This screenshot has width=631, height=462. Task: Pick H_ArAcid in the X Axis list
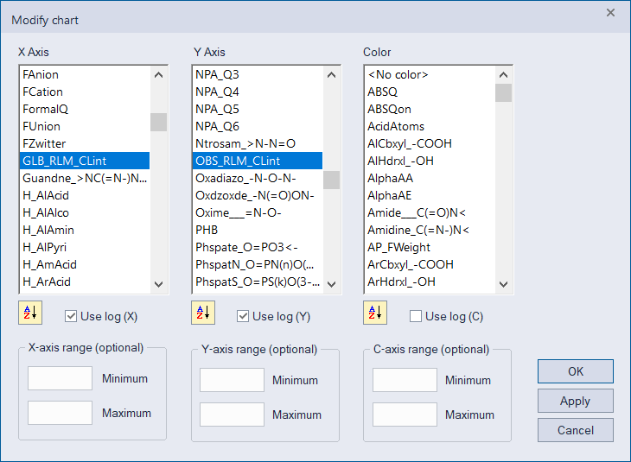(85, 282)
